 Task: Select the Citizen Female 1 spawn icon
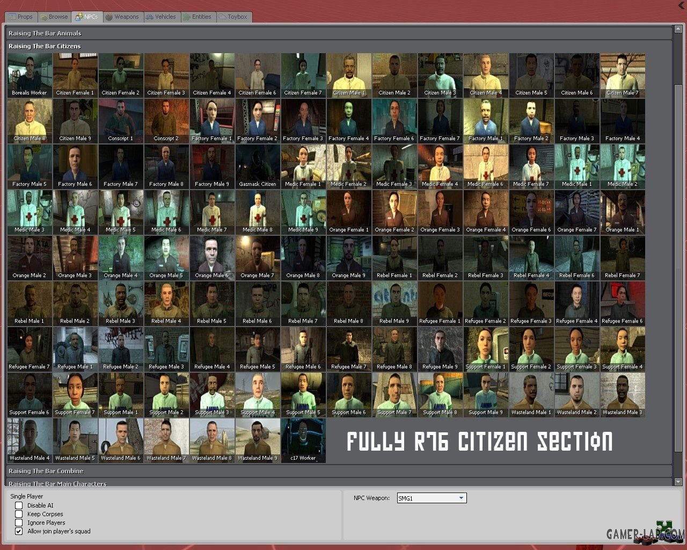(75, 75)
